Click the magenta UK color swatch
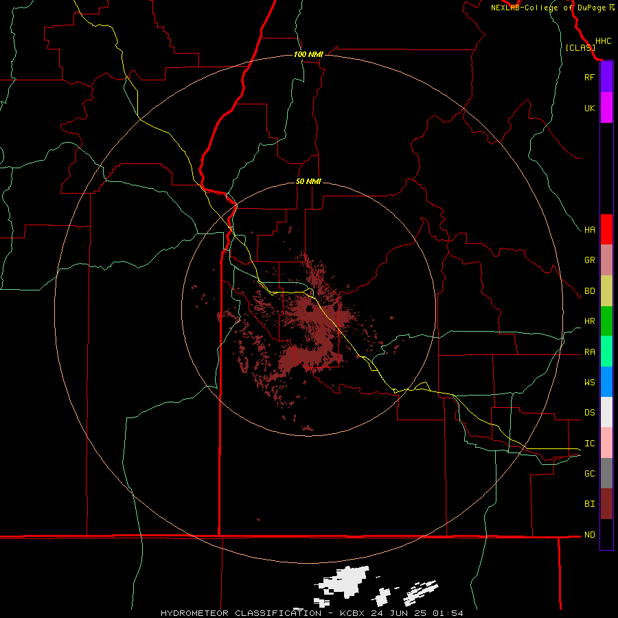 click(606, 108)
